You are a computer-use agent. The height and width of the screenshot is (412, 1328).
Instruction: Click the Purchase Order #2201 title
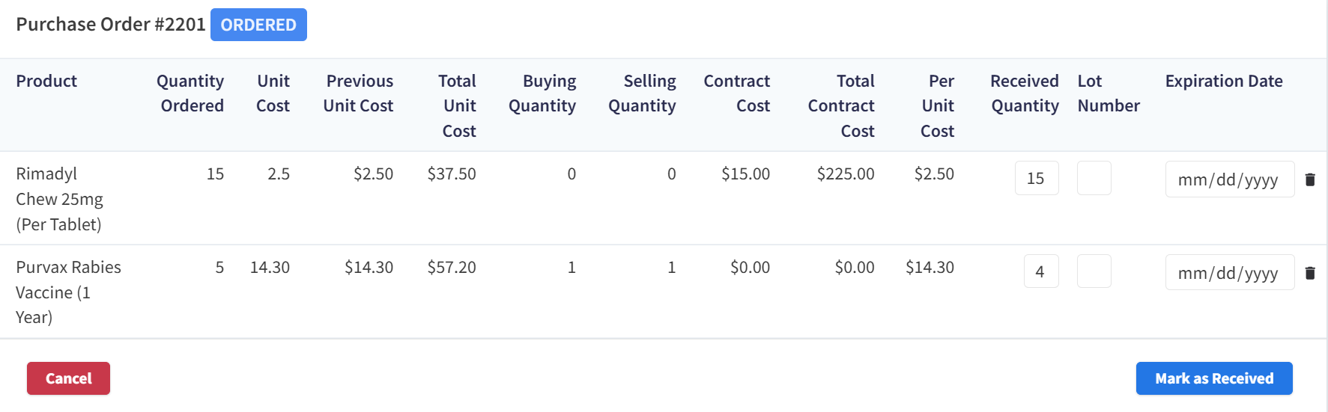pos(110,25)
